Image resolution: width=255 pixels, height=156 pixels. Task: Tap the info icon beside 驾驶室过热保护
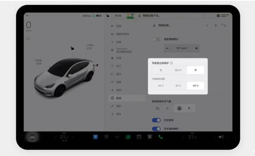click(172, 63)
